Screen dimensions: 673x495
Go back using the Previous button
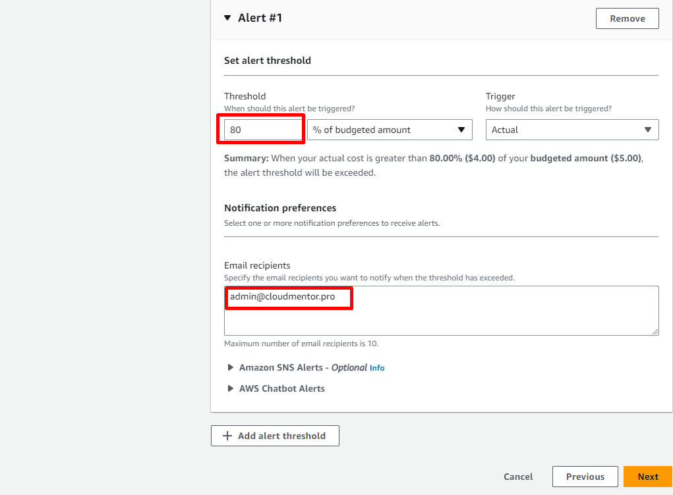point(585,477)
